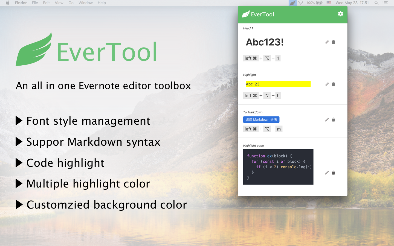Open the Window menu
The height and width of the screenshot is (246, 394).
[x=85, y=3]
